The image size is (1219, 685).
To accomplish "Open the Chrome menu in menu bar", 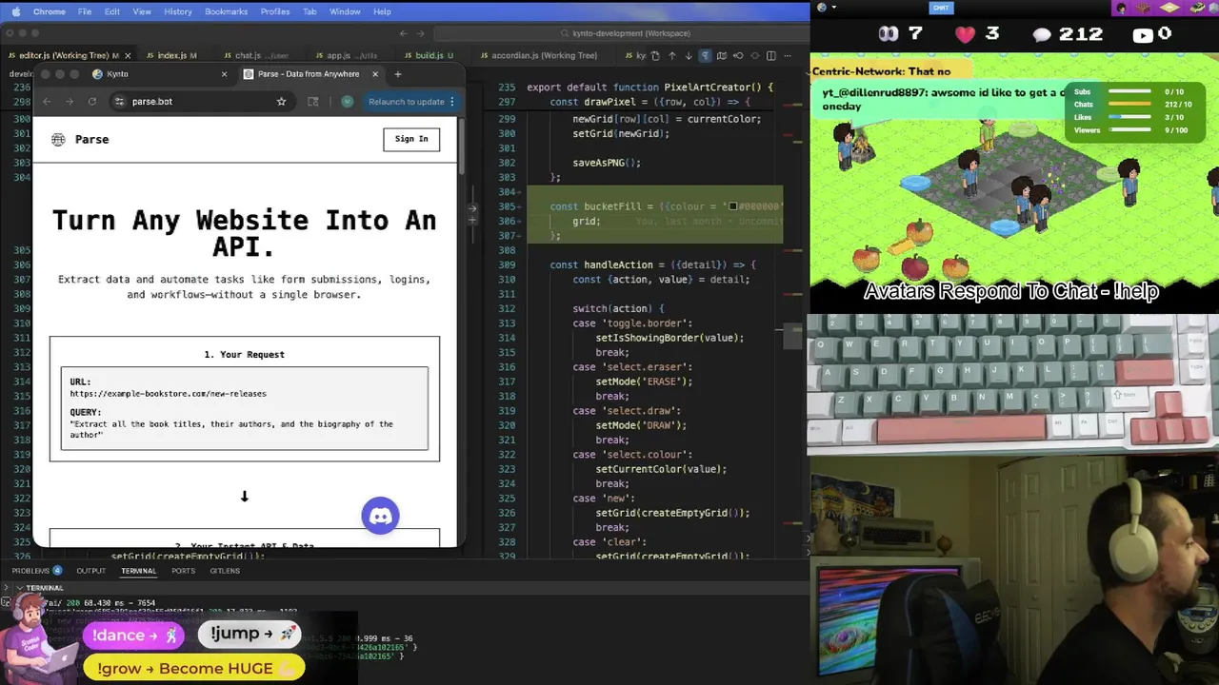I will 50,11.
